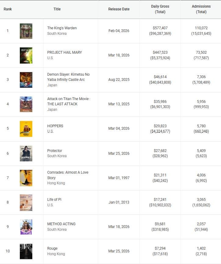Open the Rouge poster thumbnail
Image resolution: width=221 pixels, height=264 pixels.
(x=26, y=251)
